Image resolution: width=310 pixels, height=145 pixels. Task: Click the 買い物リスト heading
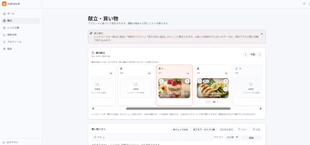pyautogui.click(x=98, y=129)
